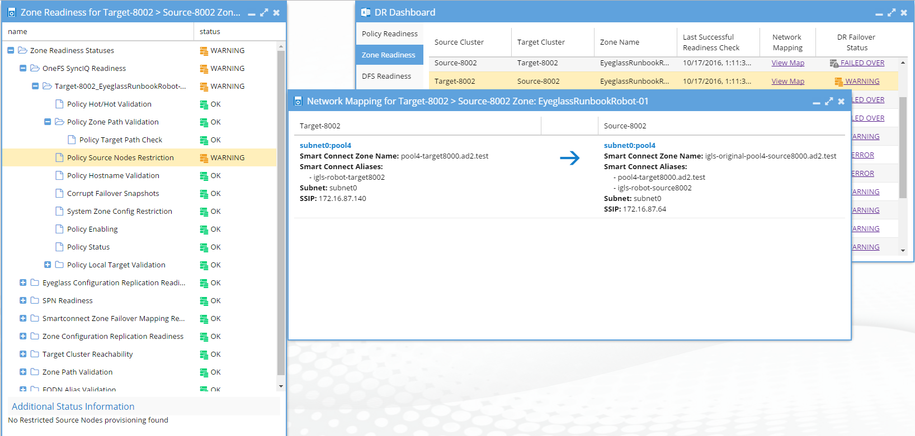The width and height of the screenshot is (915, 436).
Task: Click OK status icon for SPN Readiness
Action: click(204, 301)
